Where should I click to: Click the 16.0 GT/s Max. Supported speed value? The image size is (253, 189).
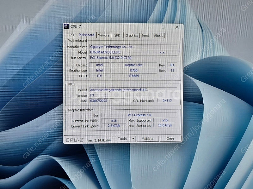coord(165,125)
